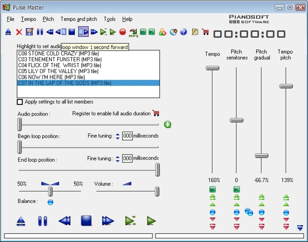Move loop window backward with toolbar icon
This screenshot has width=308, height=242.
click(61, 32)
